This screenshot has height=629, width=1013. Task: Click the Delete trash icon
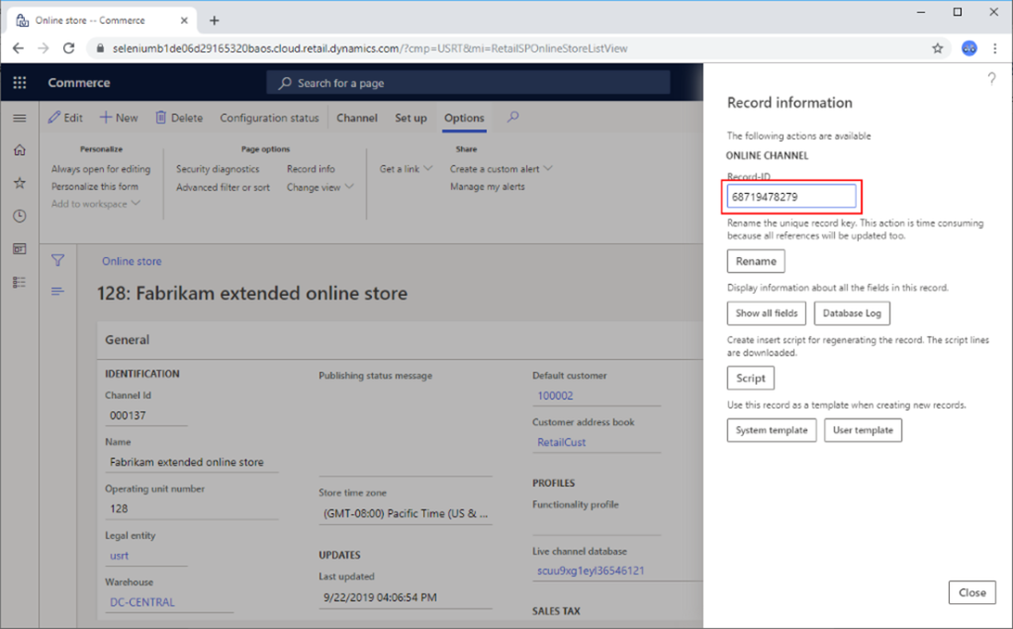(x=164, y=117)
